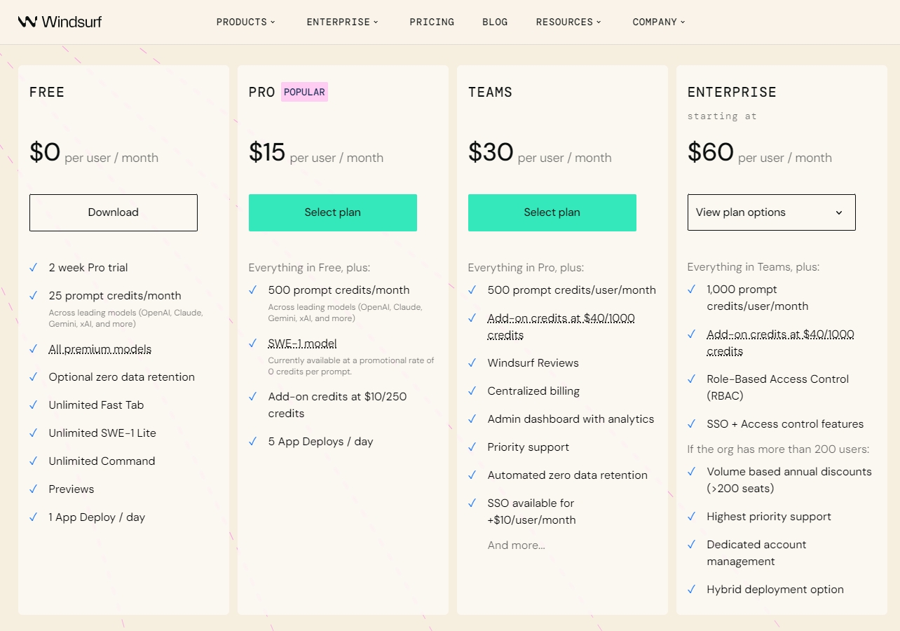Screen dimensions: 900x631
Task: Click Unlimited SWE-1 Lite feature
Action: (x=102, y=433)
